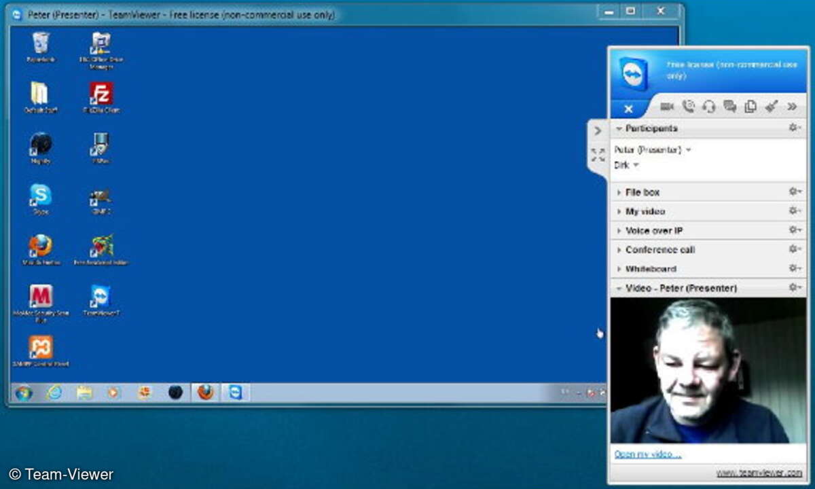Open the Windows Start menu orb
This screenshot has width=815, height=489.
tap(23, 393)
